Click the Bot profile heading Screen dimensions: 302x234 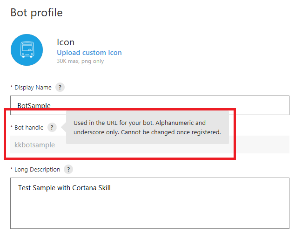coord(36,13)
